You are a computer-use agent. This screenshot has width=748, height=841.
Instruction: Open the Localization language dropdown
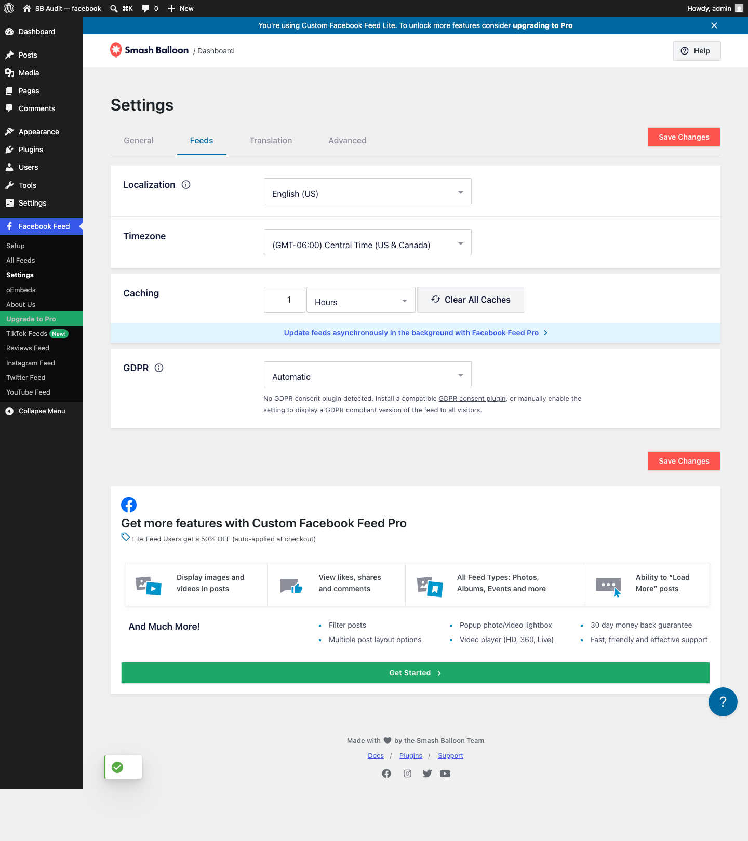pyautogui.click(x=368, y=191)
